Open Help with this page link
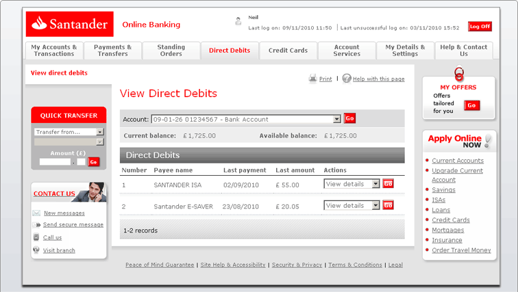518x292 pixels. pyautogui.click(x=379, y=79)
